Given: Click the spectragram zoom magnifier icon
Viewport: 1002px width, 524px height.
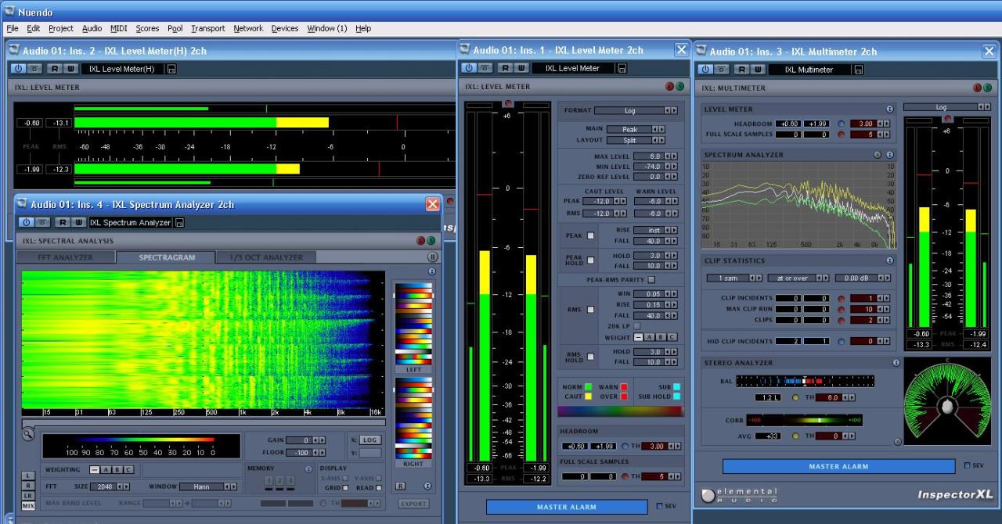Looking at the screenshot, I should (x=28, y=434).
